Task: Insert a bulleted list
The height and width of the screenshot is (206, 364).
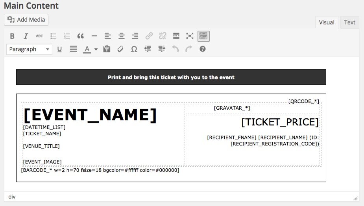Action: tap(53, 36)
